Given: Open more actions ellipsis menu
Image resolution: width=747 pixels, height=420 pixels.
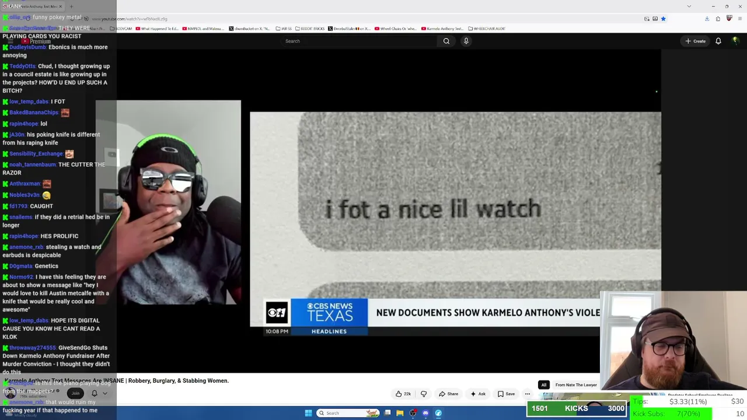Looking at the screenshot, I should click(528, 394).
